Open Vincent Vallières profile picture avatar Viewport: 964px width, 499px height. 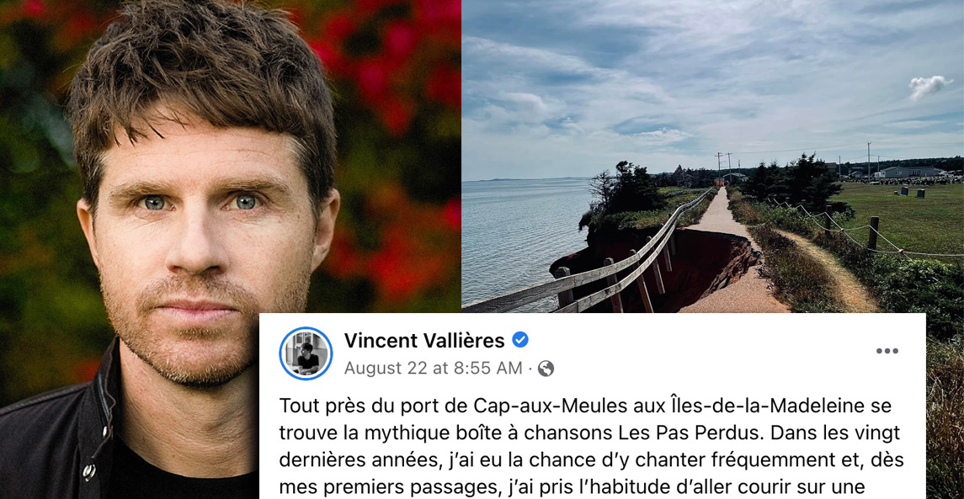tap(306, 354)
